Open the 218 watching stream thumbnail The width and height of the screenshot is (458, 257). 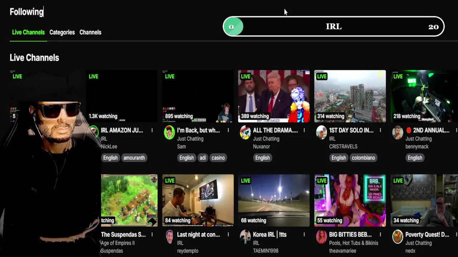pos(424,96)
